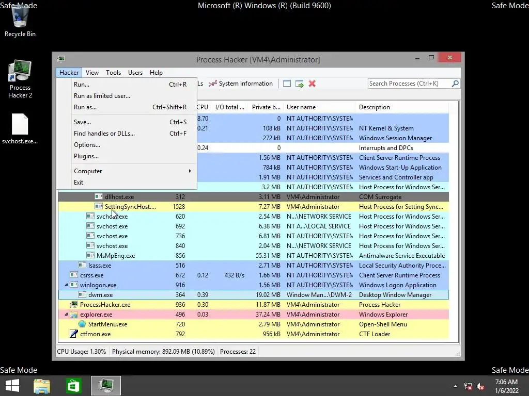Click the ProcessHacker.exe process icon
The height and width of the screenshot is (396, 529).
tap(74, 304)
